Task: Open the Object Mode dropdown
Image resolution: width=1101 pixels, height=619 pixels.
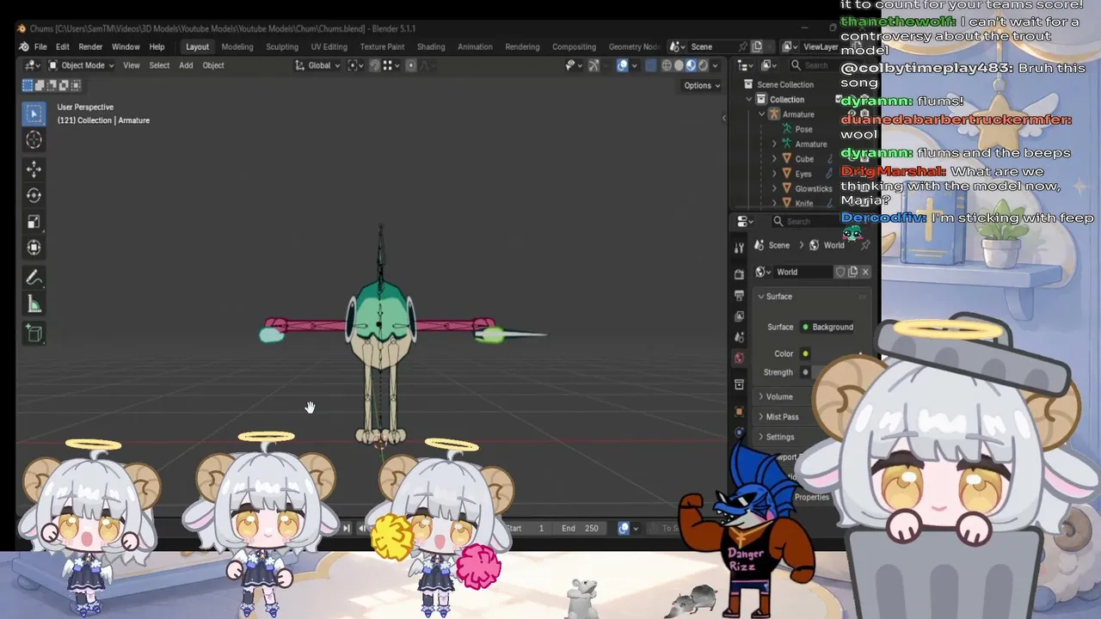Action: (x=81, y=65)
